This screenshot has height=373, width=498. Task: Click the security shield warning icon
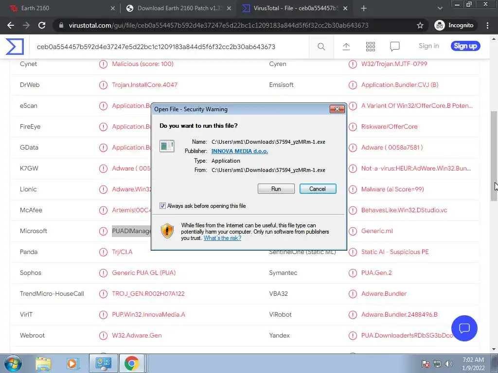(167, 231)
